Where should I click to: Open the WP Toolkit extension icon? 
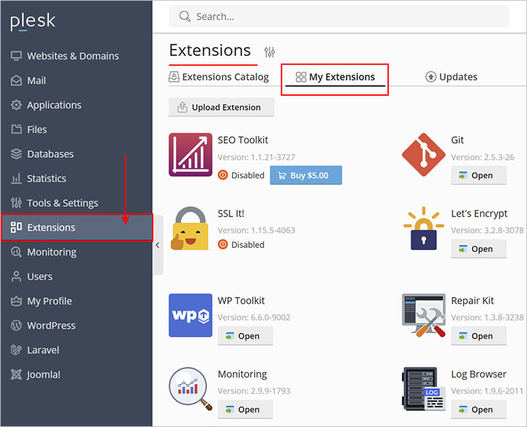[x=190, y=316]
